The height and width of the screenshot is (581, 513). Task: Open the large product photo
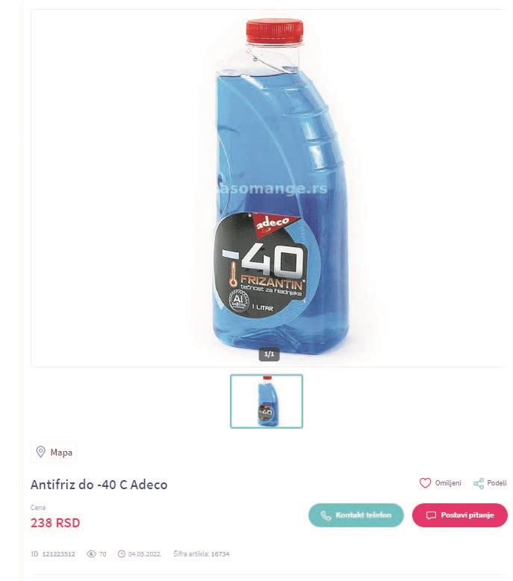point(269,188)
